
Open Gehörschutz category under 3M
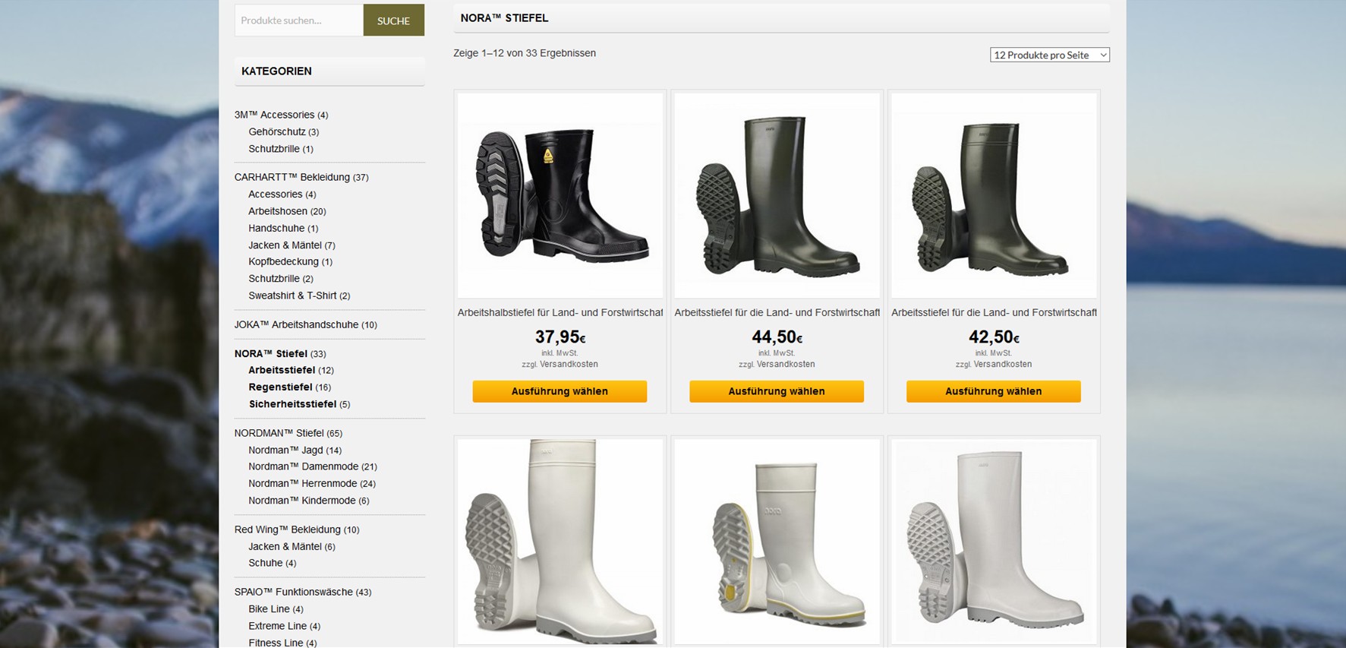coord(276,131)
